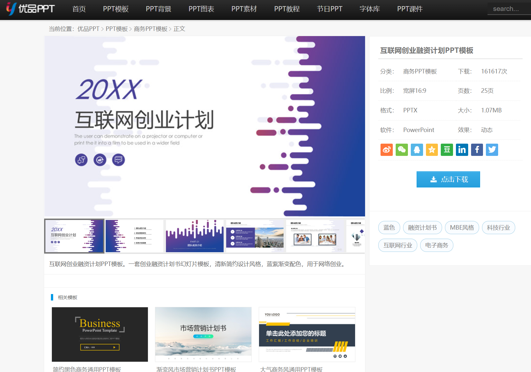Share on LinkedIn icon
531x372 pixels.
click(x=462, y=150)
